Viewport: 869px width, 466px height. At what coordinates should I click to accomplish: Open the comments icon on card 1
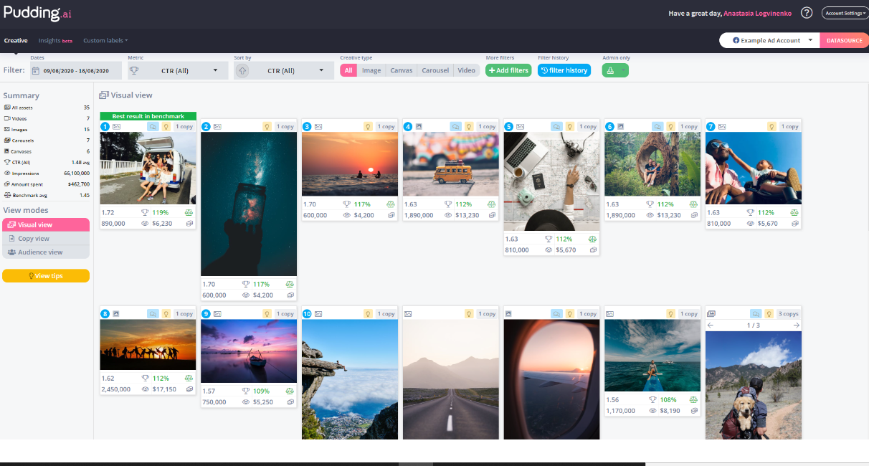(x=153, y=126)
